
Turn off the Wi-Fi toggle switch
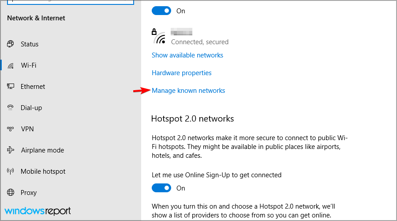coord(161,11)
